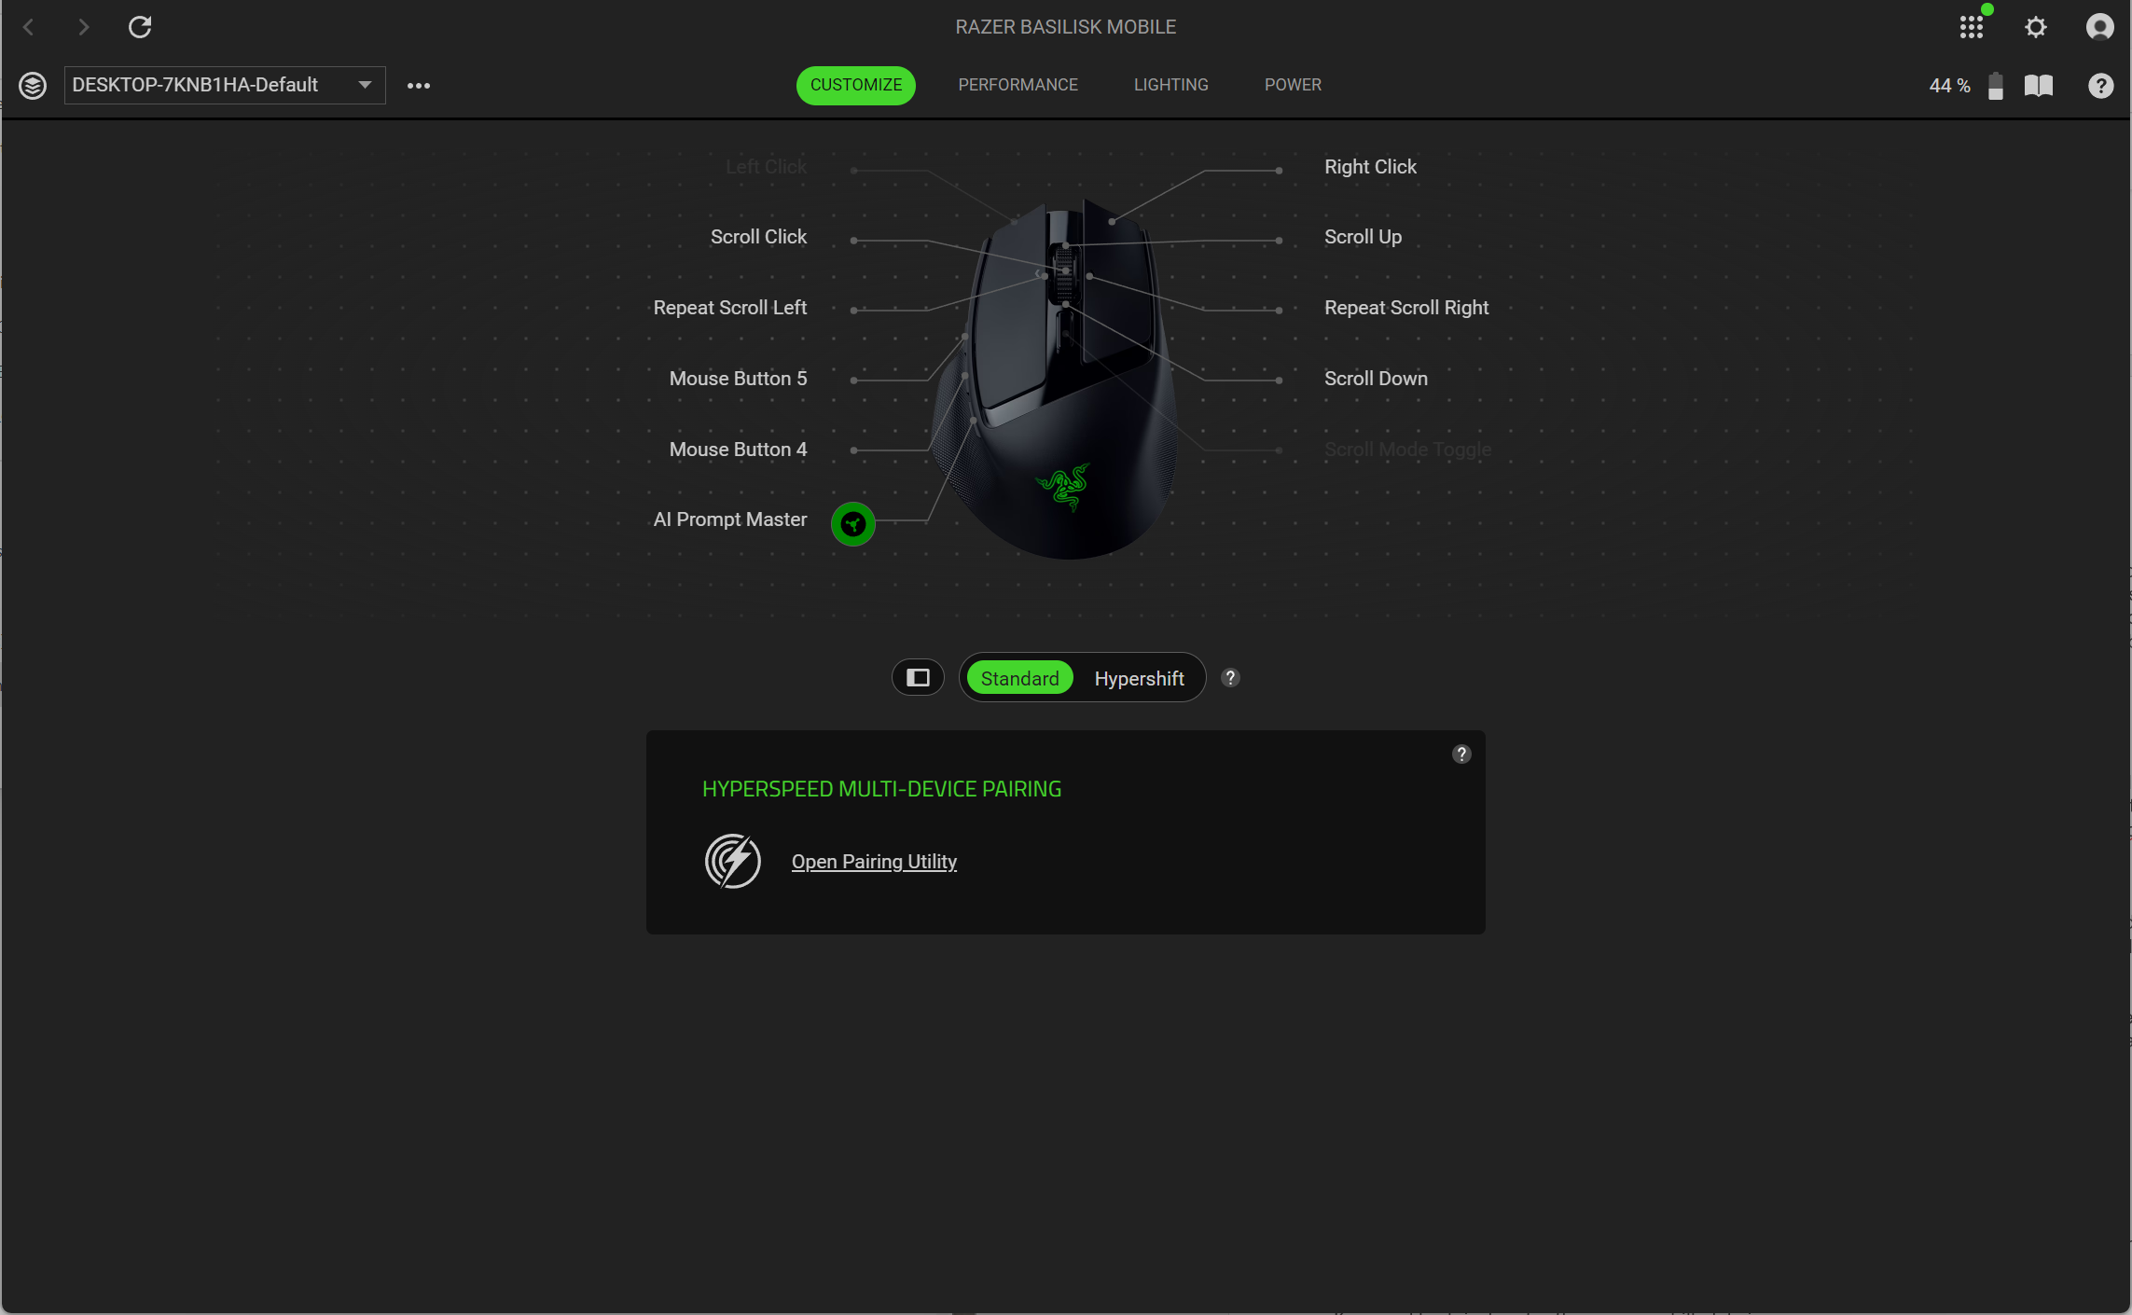The image size is (2132, 1315).
Task: Click the refresh icon
Action: (140, 27)
